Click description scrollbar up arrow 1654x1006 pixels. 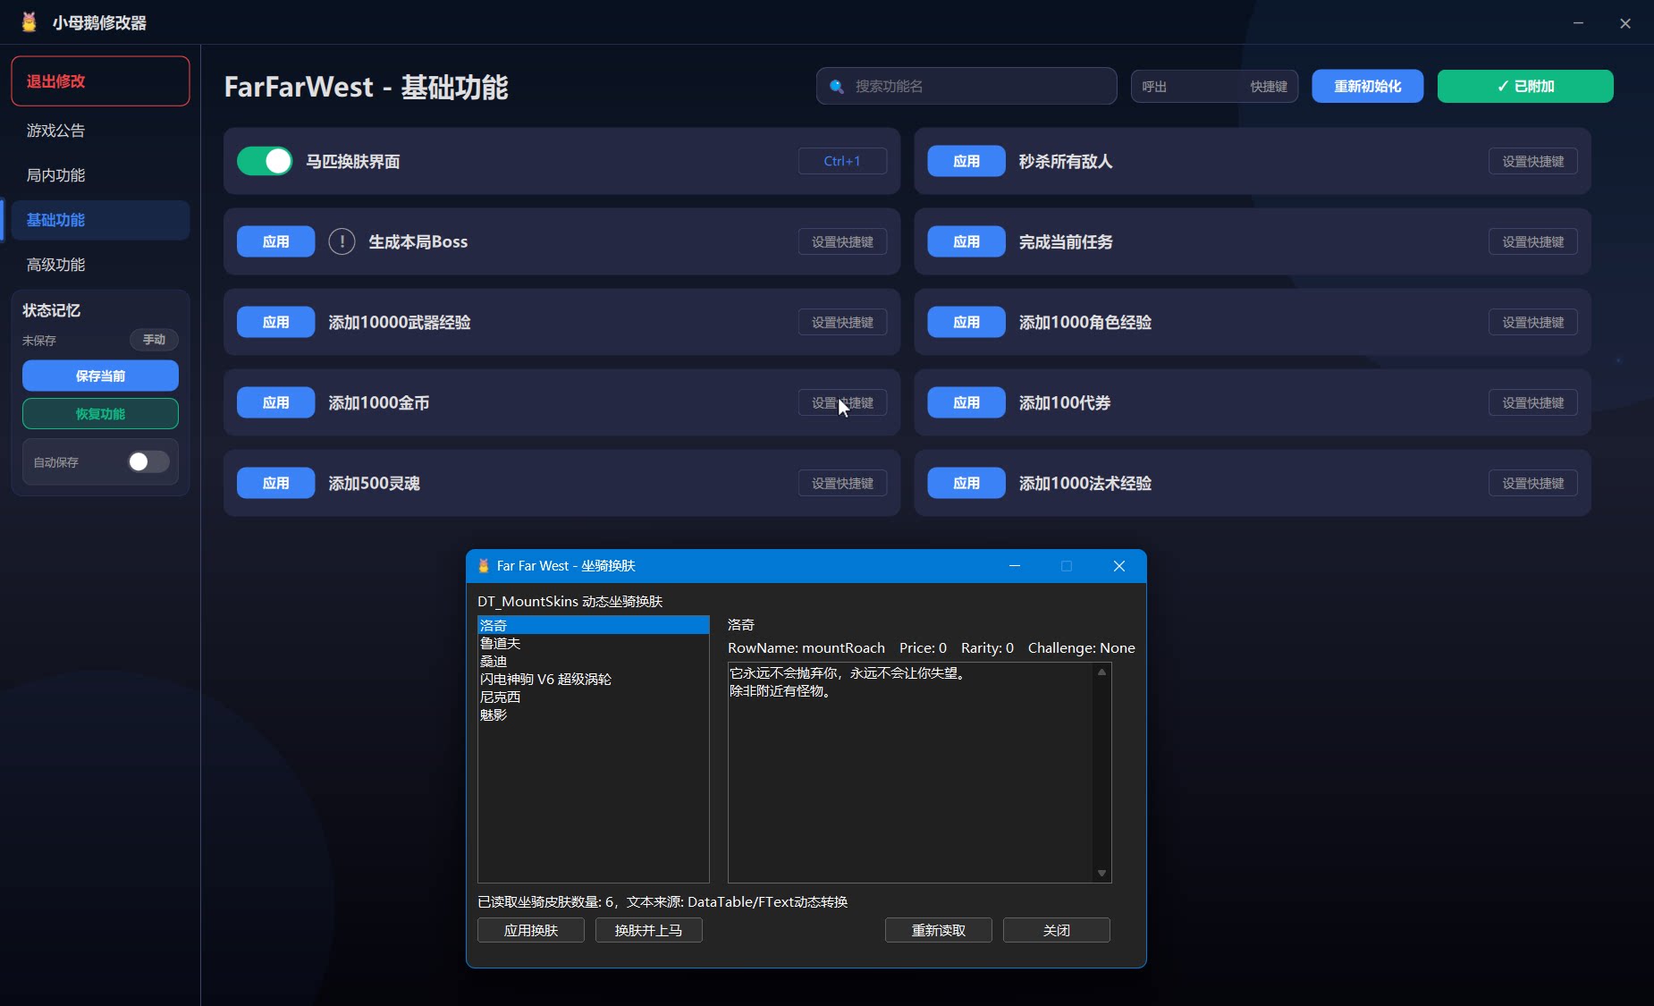tap(1101, 672)
